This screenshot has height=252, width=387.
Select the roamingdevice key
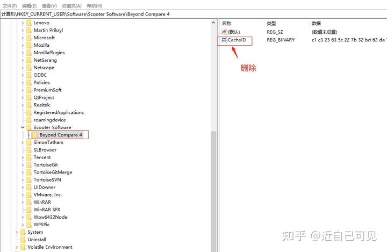[49, 120]
